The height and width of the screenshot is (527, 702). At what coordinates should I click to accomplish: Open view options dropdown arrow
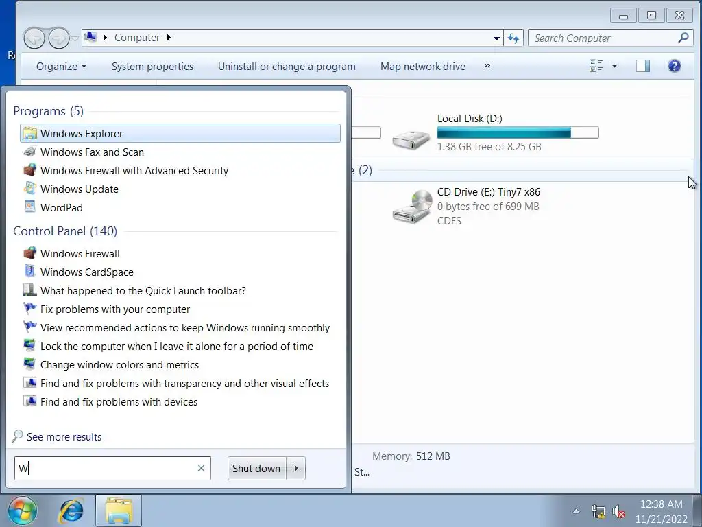click(614, 66)
